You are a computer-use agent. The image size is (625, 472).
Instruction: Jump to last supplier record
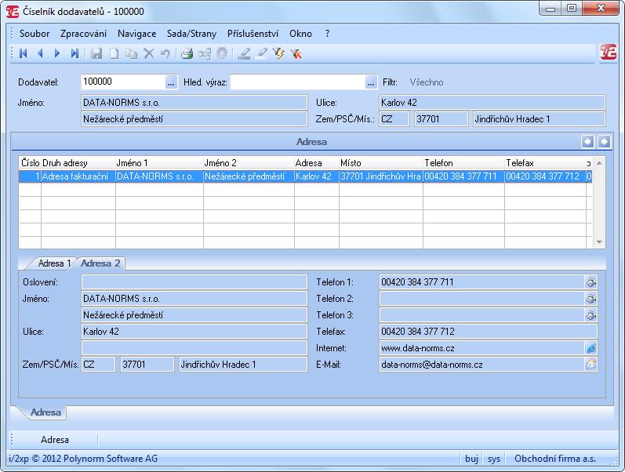pyautogui.click(x=74, y=53)
